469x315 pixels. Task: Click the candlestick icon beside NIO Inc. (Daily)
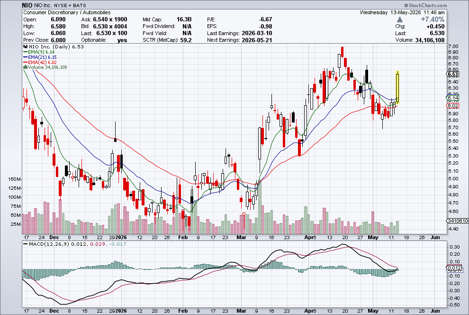click(26, 46)
